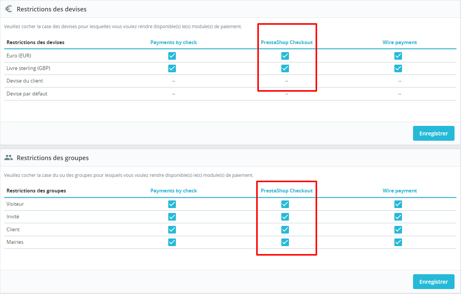Image resolution: width=461 pixels, height=294 pixels.
Task: Click PrestaShop Checkout header in currency table
Action: pos(287,43)
